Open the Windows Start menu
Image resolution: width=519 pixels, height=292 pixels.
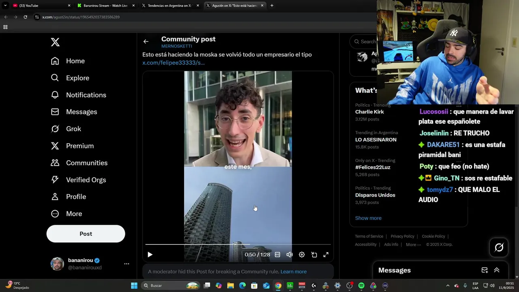[134, 286]
